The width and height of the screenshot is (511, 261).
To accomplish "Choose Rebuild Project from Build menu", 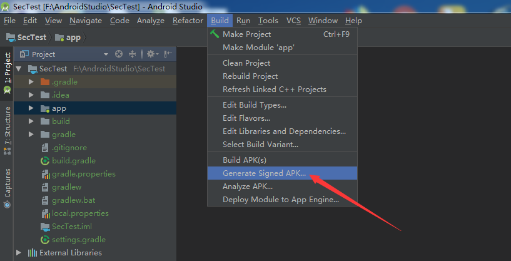I will (x=250, y=76).
